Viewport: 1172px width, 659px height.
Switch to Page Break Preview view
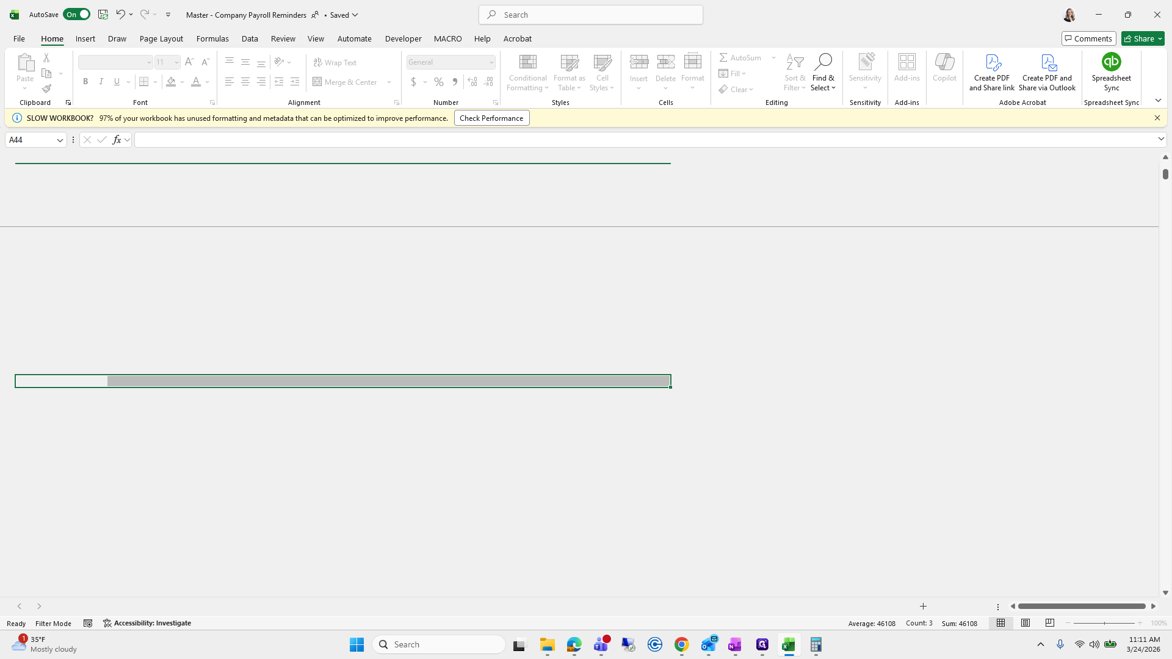(1050, 623)
